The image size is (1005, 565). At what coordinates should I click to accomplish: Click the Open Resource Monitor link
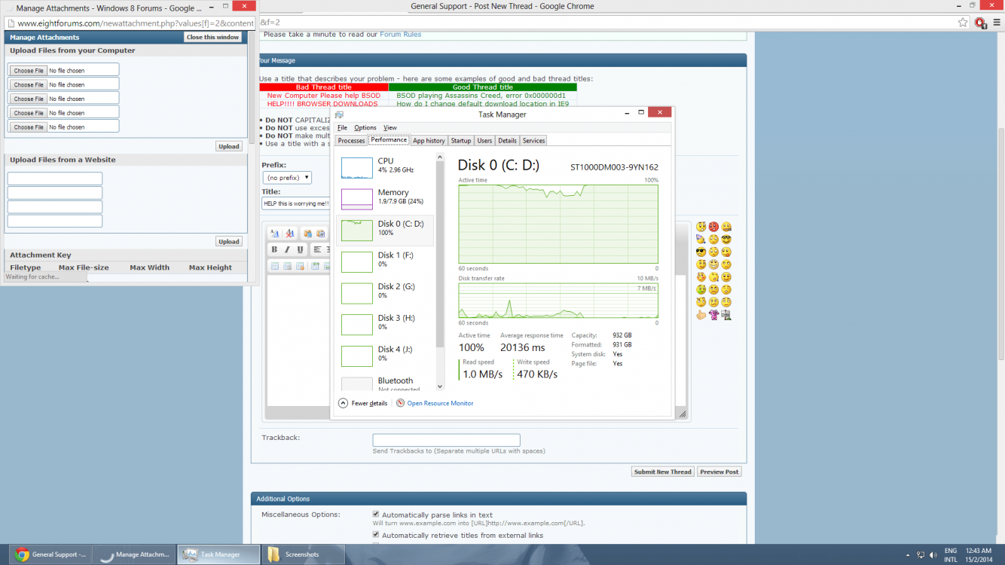[440, 403]
